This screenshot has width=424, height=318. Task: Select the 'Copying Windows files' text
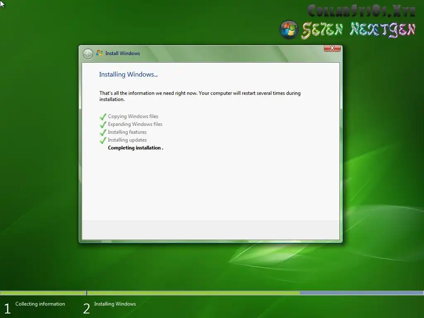[133, 116]
